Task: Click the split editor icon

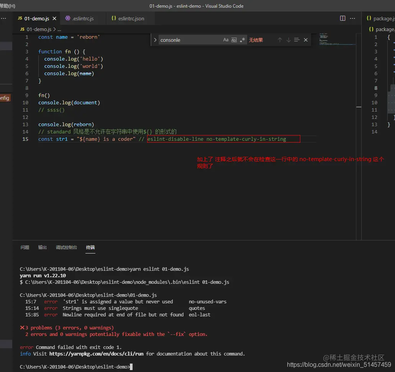Action: [343, 18]
